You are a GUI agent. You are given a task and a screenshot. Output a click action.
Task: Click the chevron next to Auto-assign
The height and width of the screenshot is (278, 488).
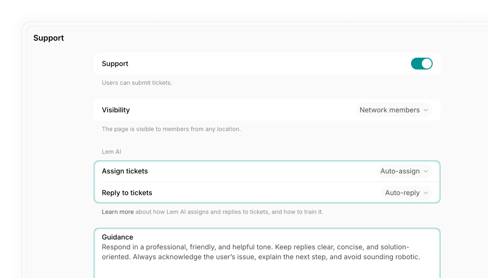click(x=426, y=171)
